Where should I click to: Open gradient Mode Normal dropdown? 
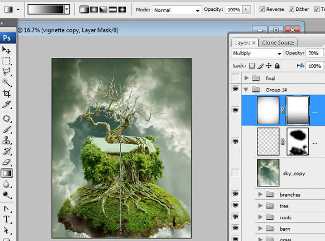(177, 10)
